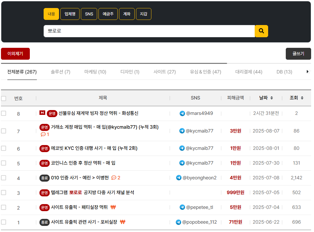Select 지갑 search filter button
314x232 pixels.
(144, 14)
